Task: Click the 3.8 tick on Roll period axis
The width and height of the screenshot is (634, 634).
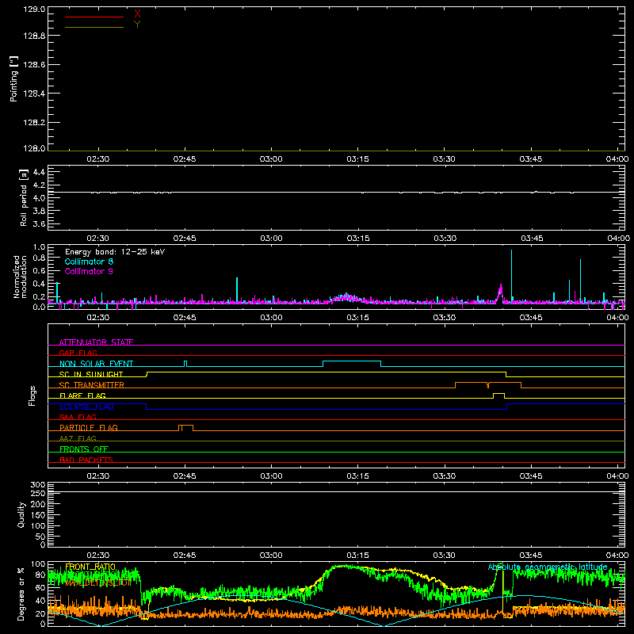Action: [x=39, y=211]
